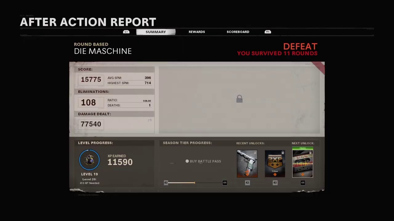Select the tier 43 double XP token thumbnail
Screen dimensions: 394x221
pos(275,164)
